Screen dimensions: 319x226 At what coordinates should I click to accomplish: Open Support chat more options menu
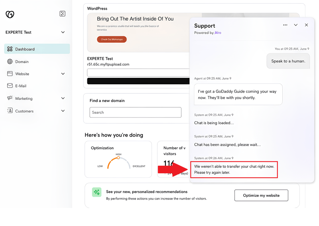285,25
